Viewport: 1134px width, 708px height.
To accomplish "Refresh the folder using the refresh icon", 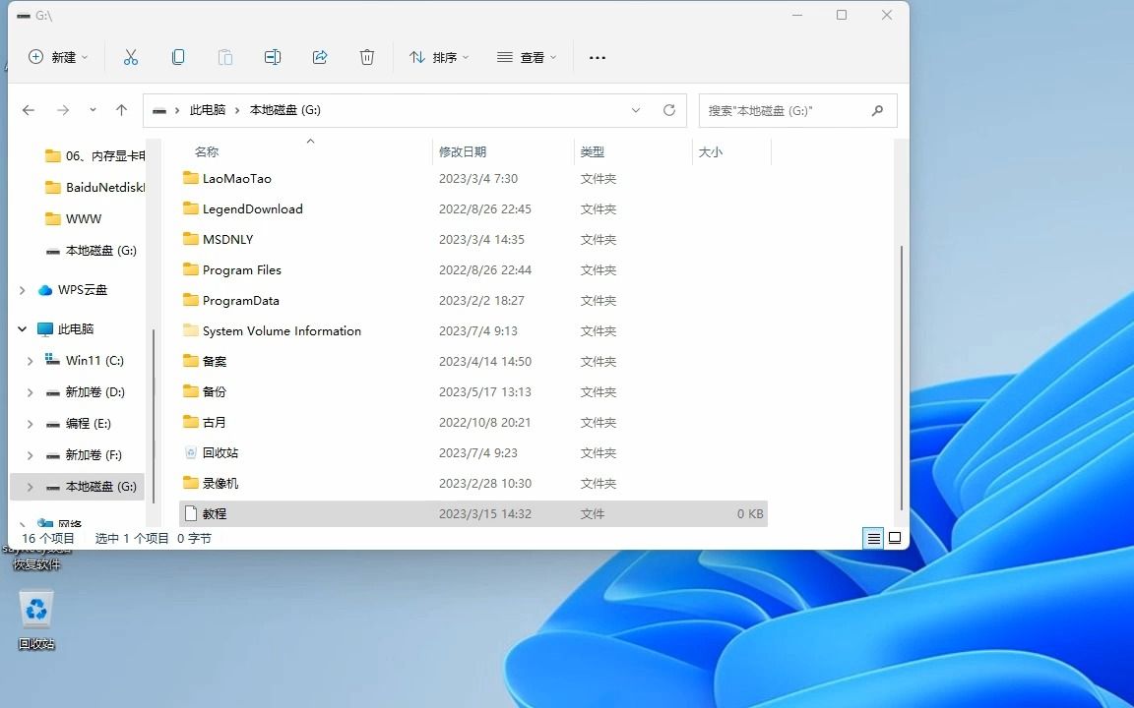I will point(668,110).
